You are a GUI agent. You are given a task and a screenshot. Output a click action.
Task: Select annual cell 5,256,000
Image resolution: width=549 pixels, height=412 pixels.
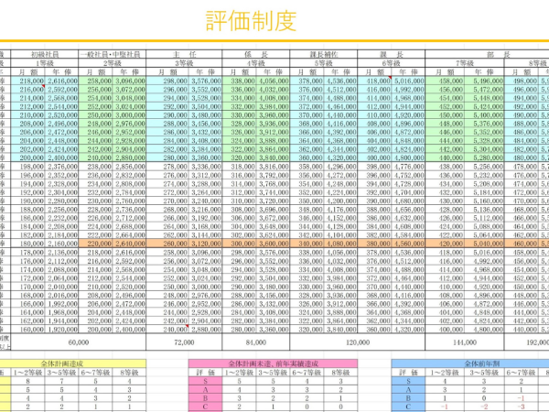pos(484,167)
